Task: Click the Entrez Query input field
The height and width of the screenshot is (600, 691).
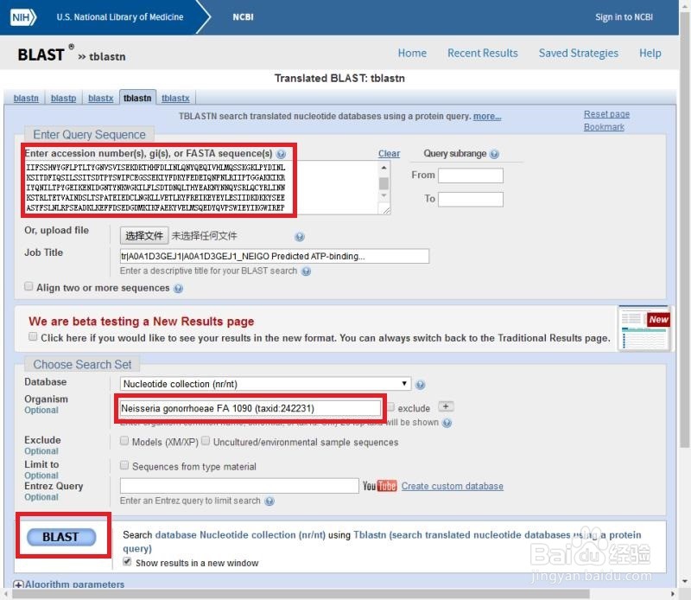Action: [x=239, y=486]
